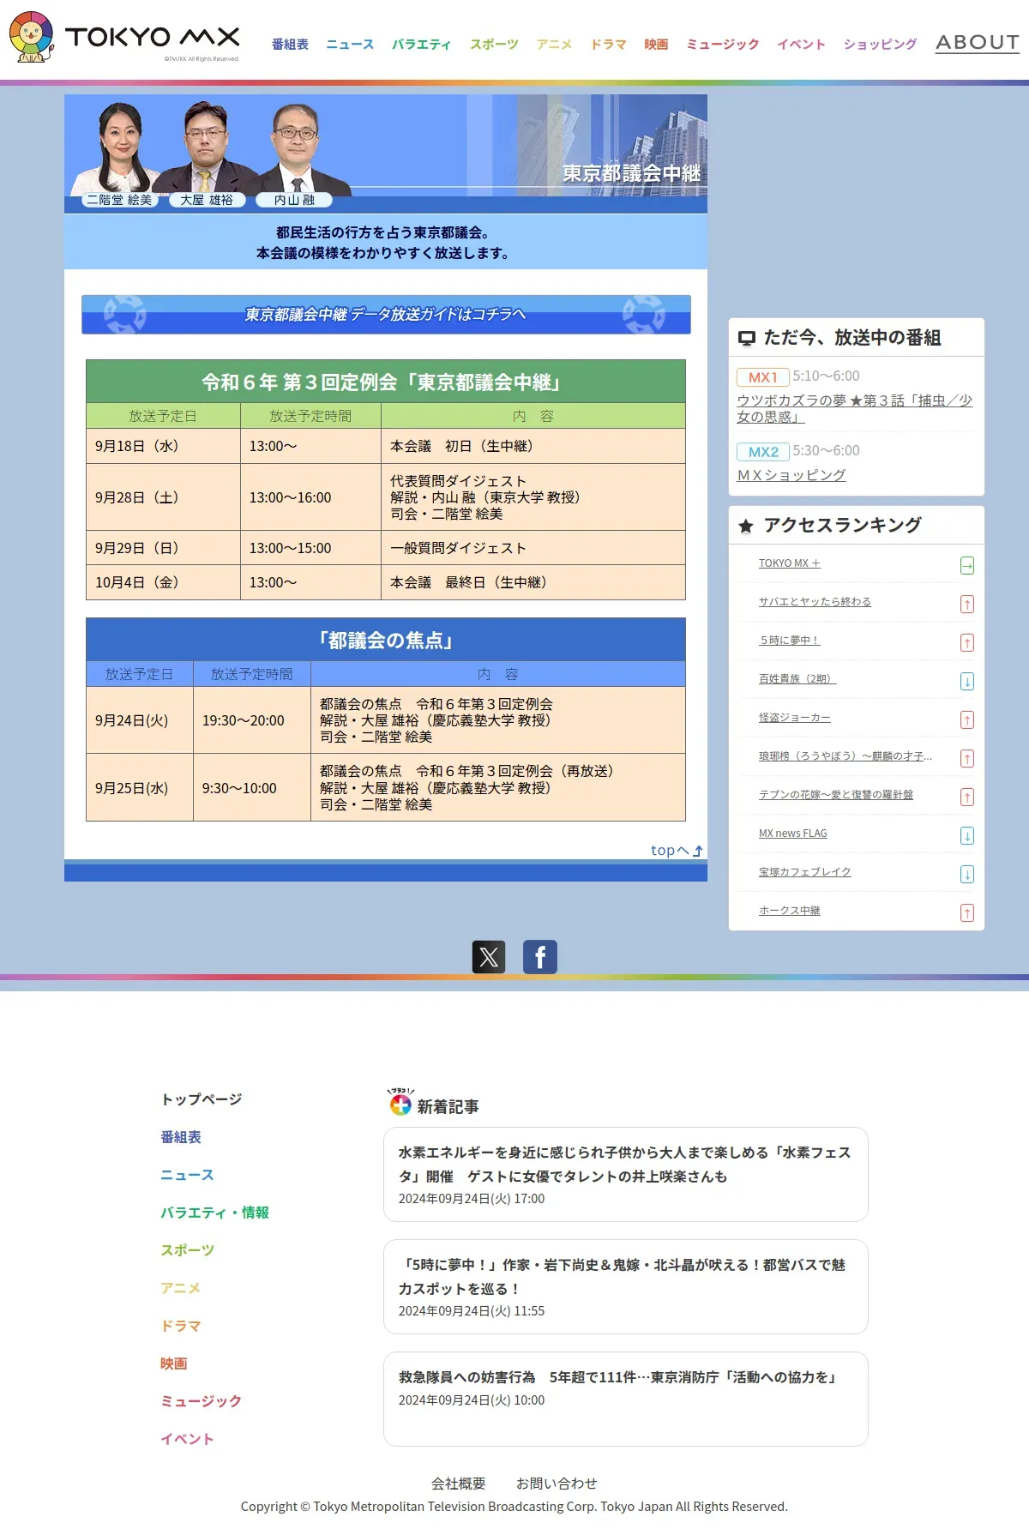
Task: Click the down arrow icon beside 百姓貴族(2期)
Action: click(967, 681)
